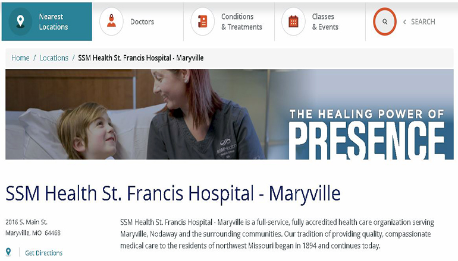458x261 pixels.
Task: Click the SSM Health St. Francis Hospital heading
Action: [173, 194]
